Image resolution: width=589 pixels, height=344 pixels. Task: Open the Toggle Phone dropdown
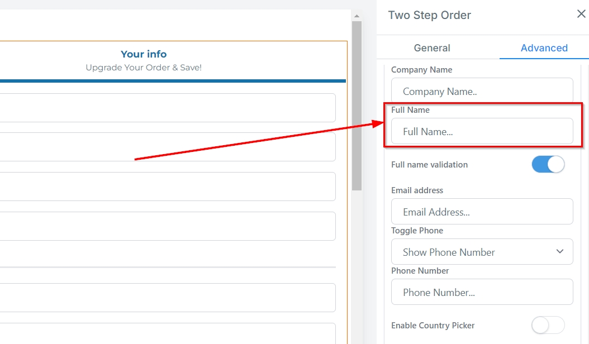coord(482,252)
